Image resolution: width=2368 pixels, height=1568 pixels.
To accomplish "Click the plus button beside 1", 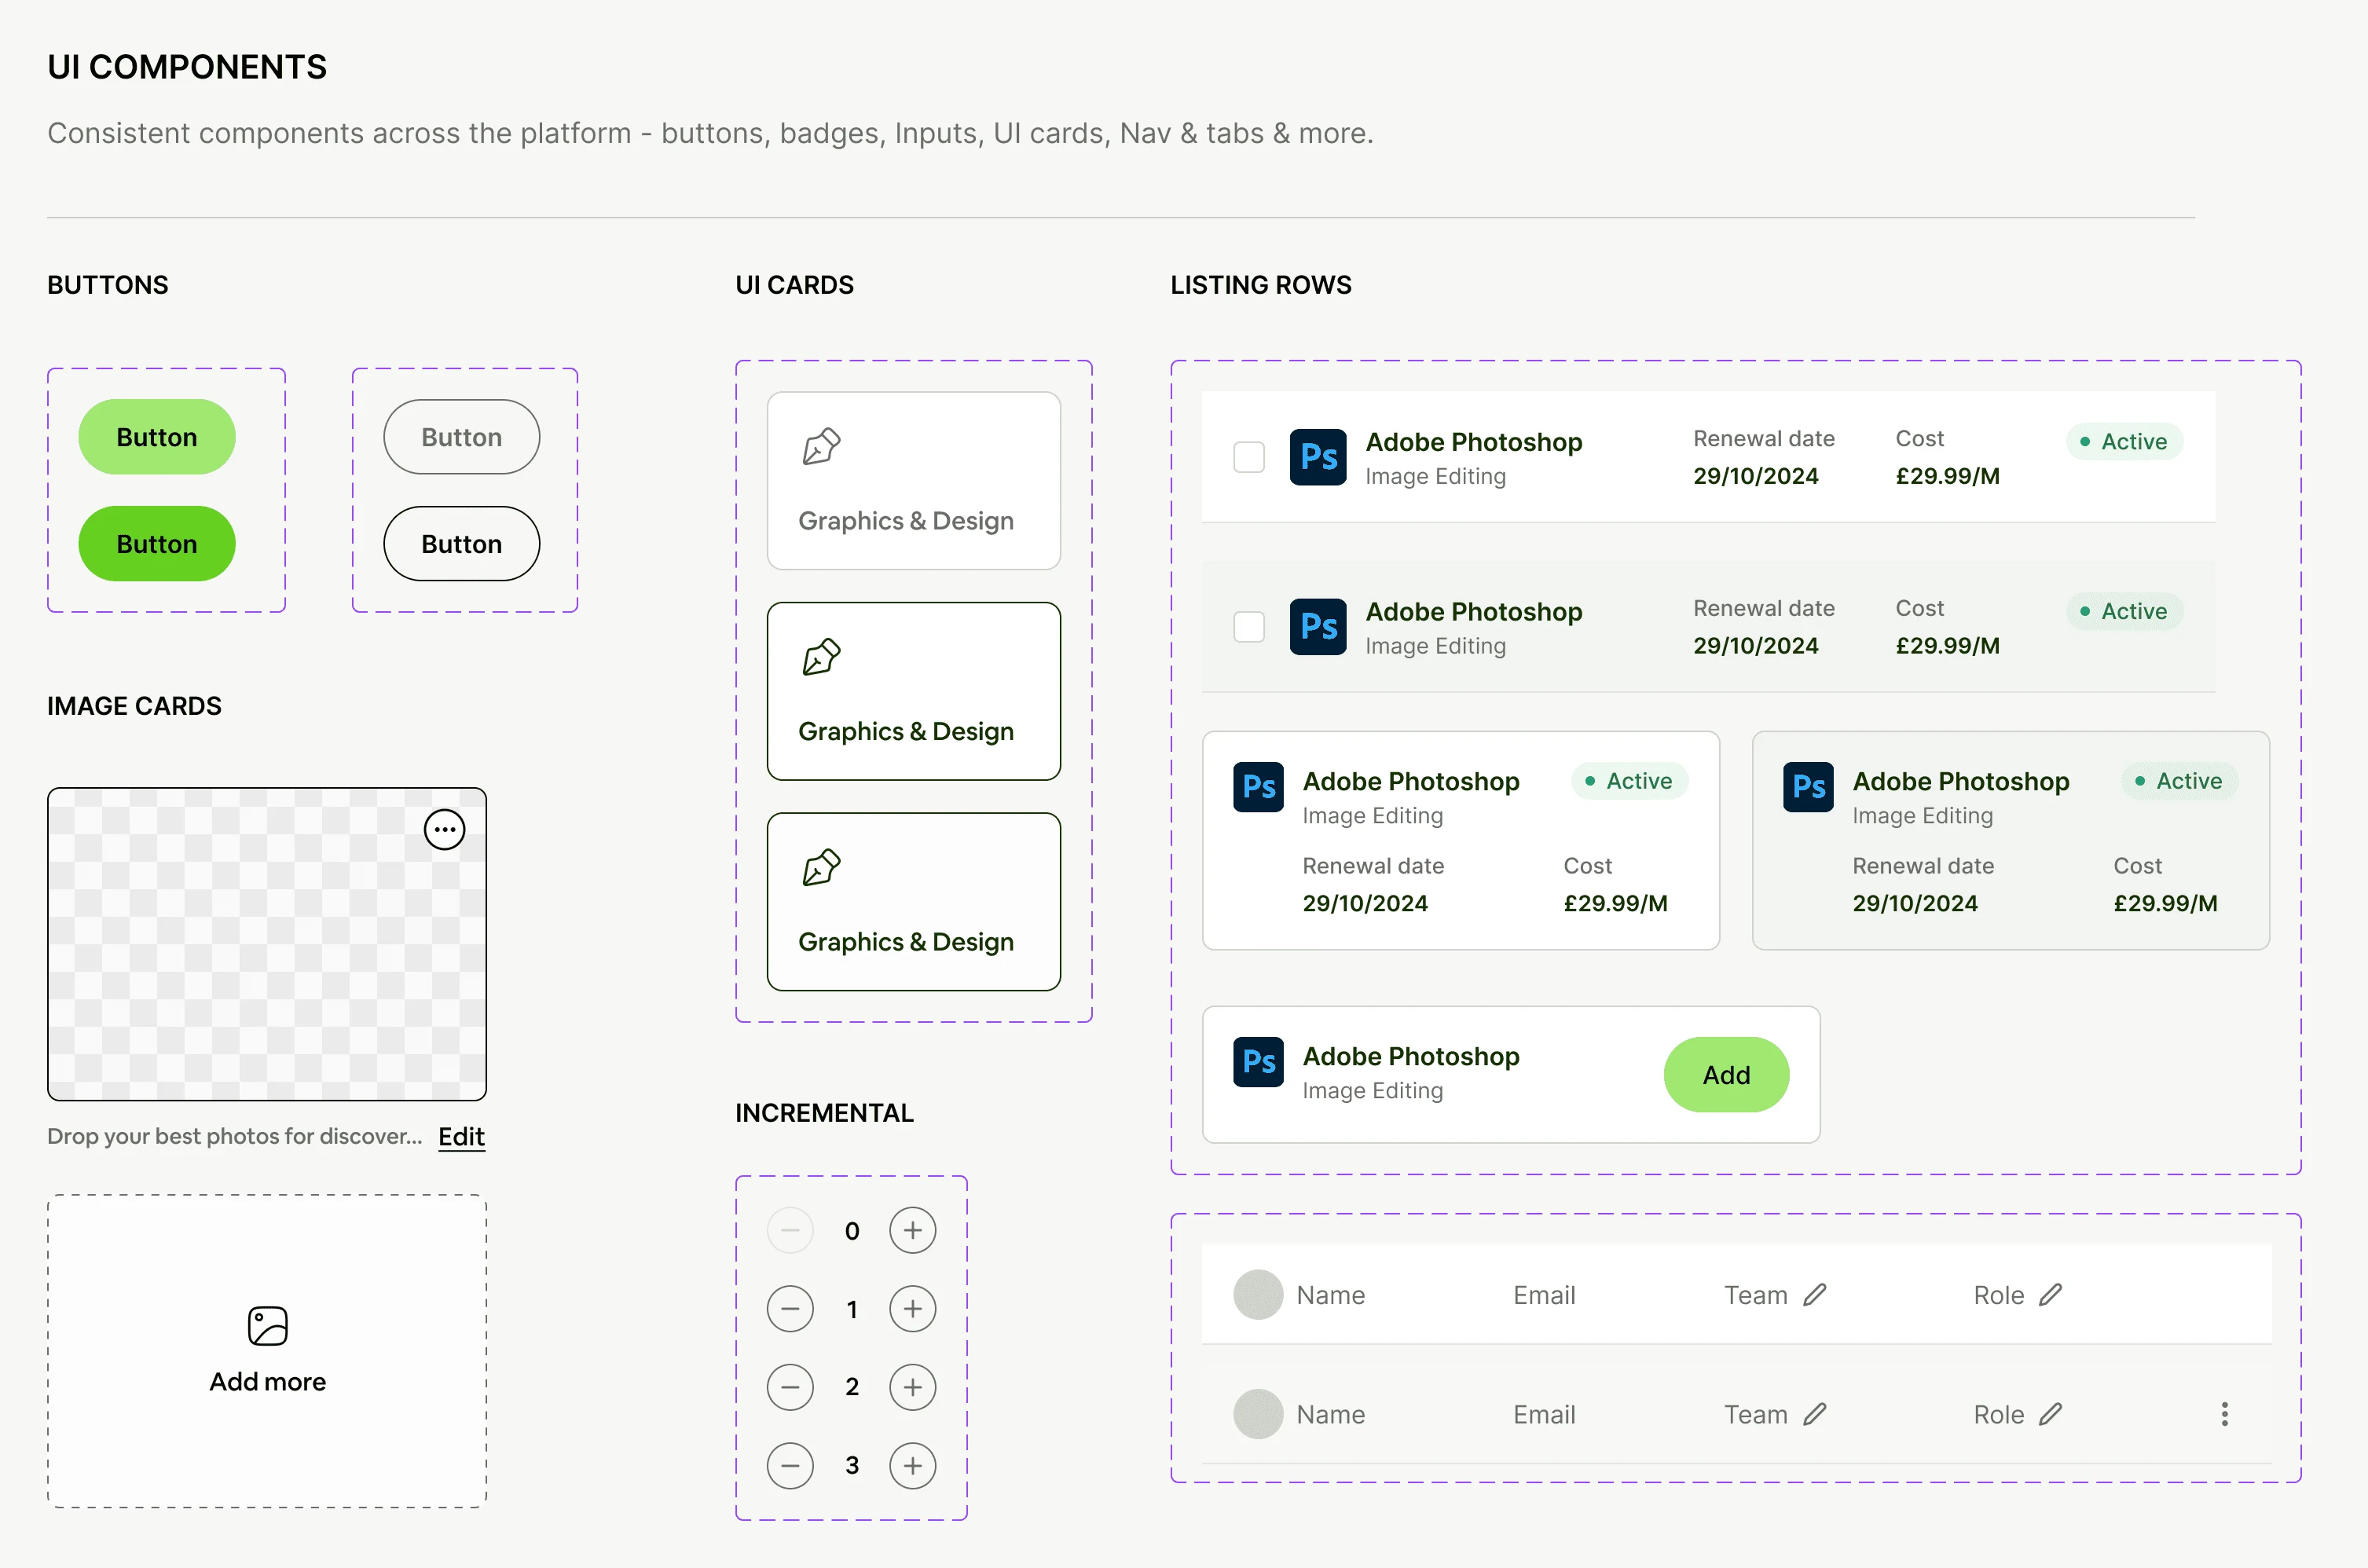I will pyautogui.click(x=913, y=1309).
